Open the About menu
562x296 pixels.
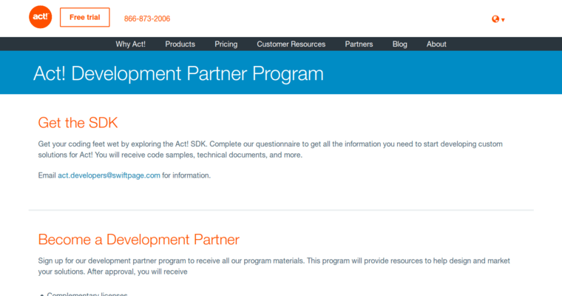(x=436, y=44)
